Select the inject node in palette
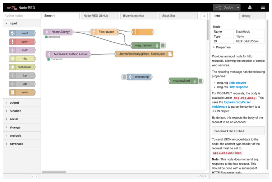 click(22, 33)
